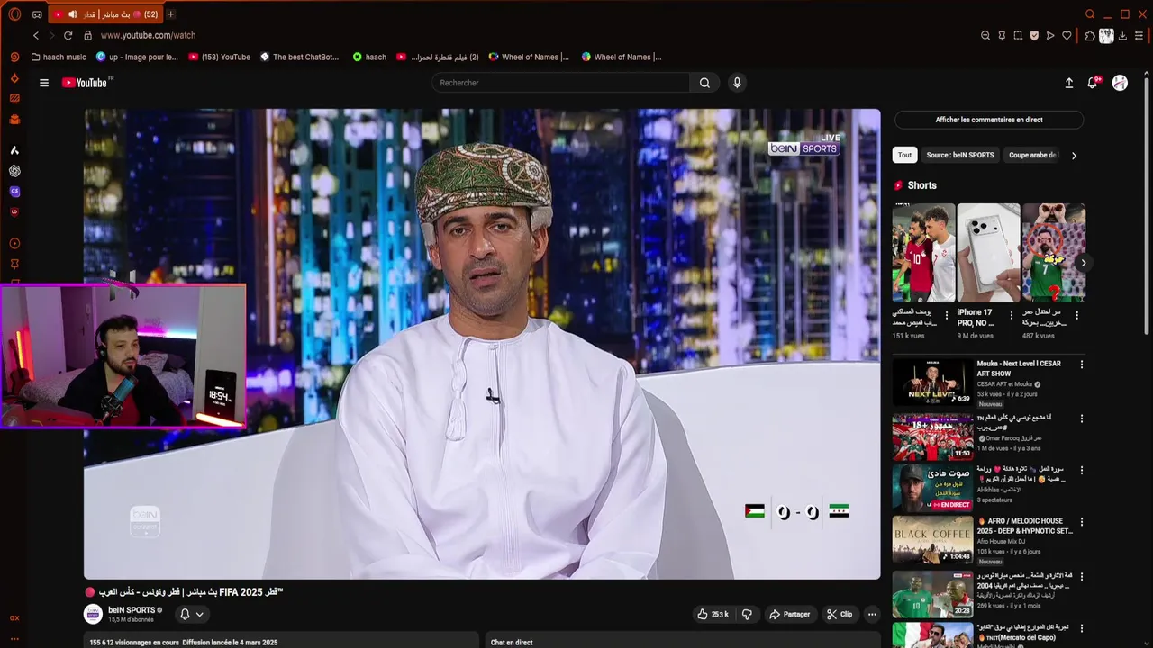The image size is (1153, 648).
Task: Open Mouka - Next Level video thumbnail
Action: click(x=932, y=382)
